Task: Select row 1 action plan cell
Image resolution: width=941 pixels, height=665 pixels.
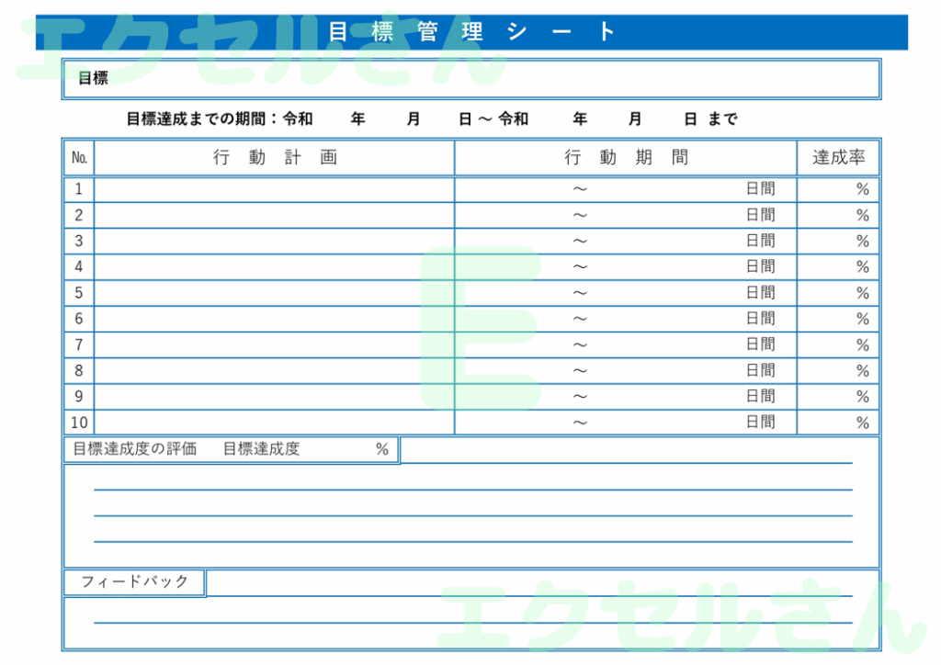Action: (276, 188)
